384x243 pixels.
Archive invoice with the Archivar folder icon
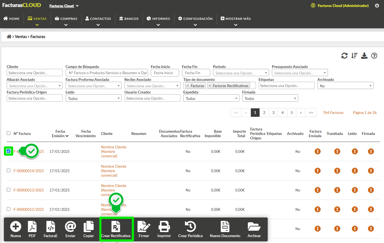coord(254,226)
